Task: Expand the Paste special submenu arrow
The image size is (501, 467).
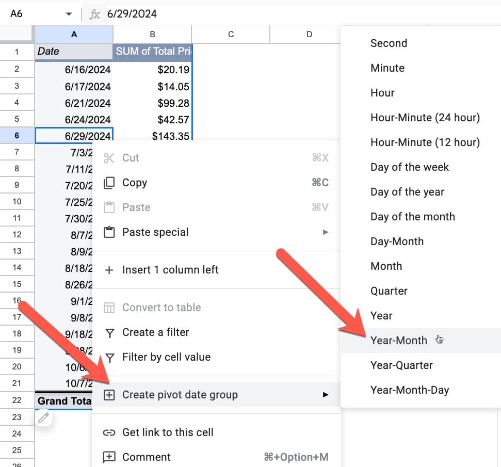Action: (x=325, y=232)
